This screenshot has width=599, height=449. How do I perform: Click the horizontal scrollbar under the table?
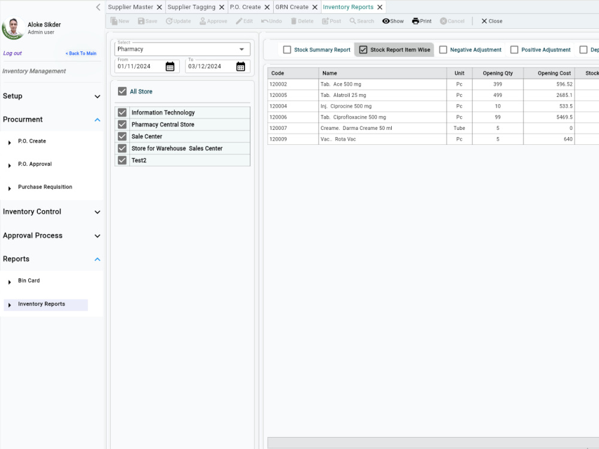click(433, 442)
